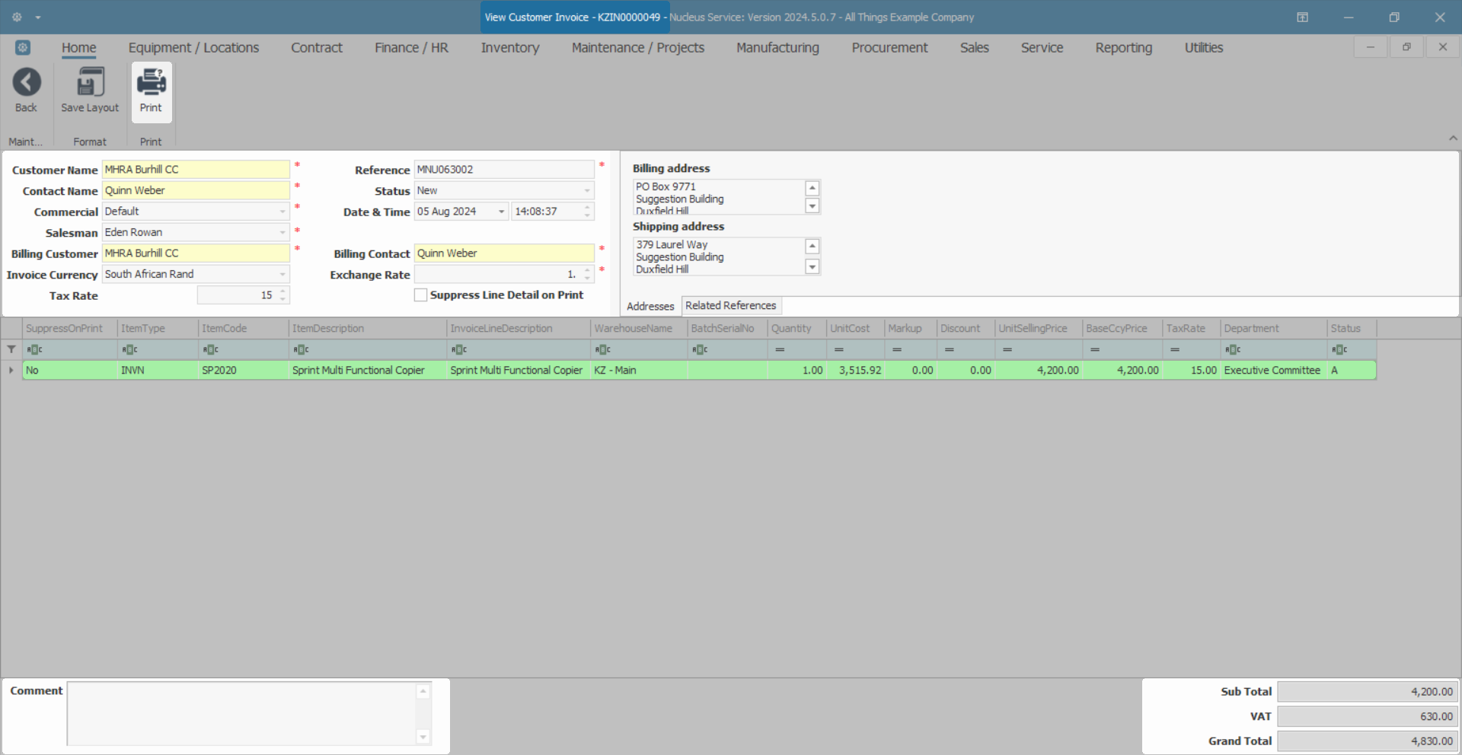Click the Exchange Rate stepper arrows

point(587,274)
